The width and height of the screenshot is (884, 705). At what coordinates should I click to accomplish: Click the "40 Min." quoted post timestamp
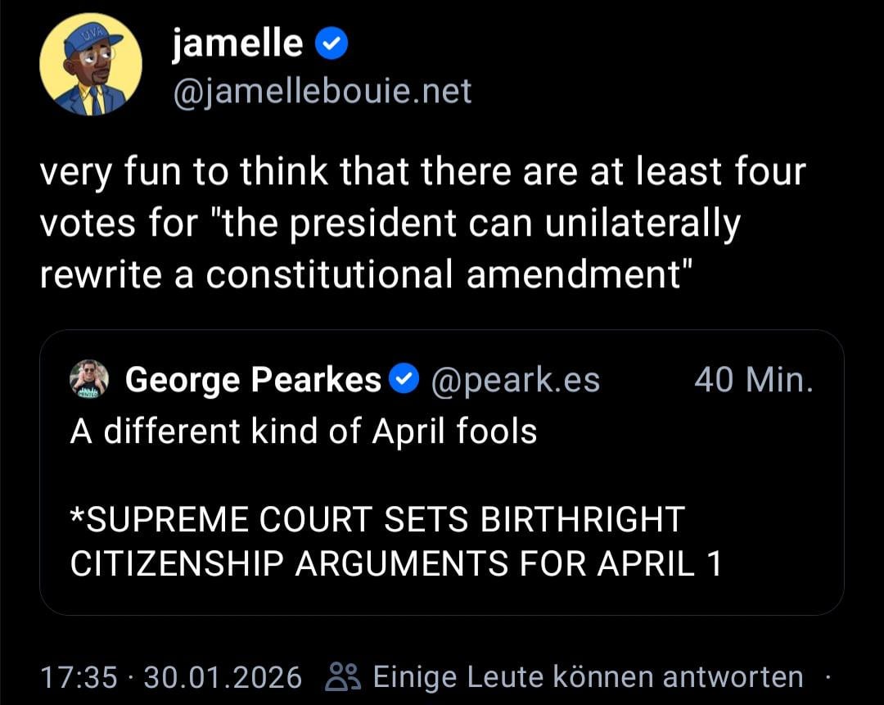tap(753, 379)
